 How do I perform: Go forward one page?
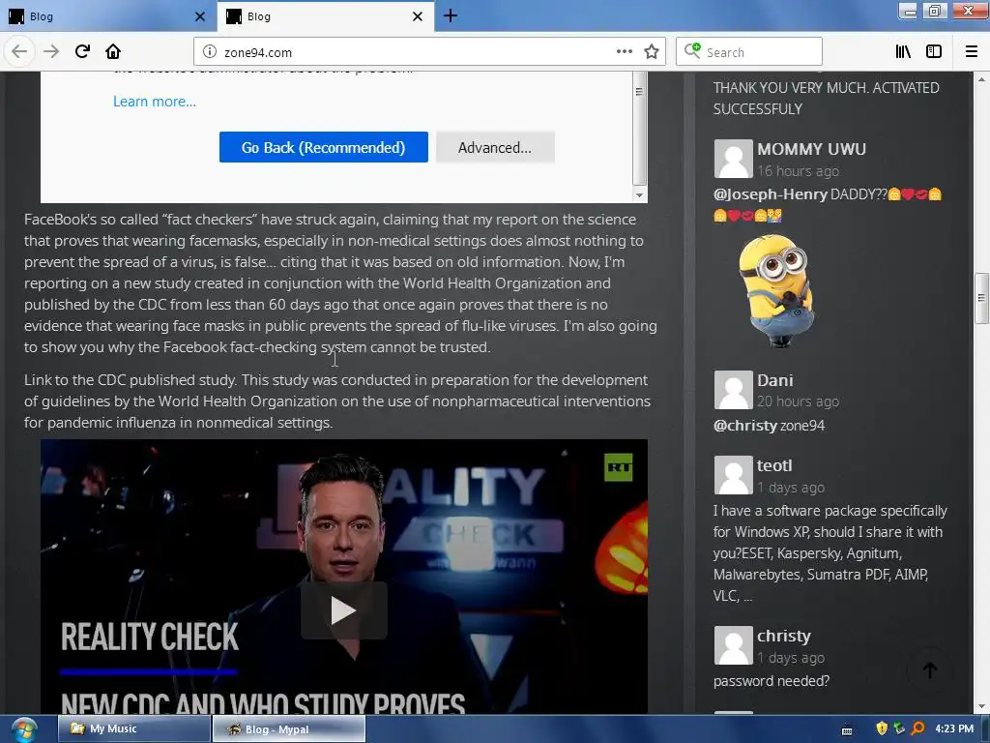point(51,52)
